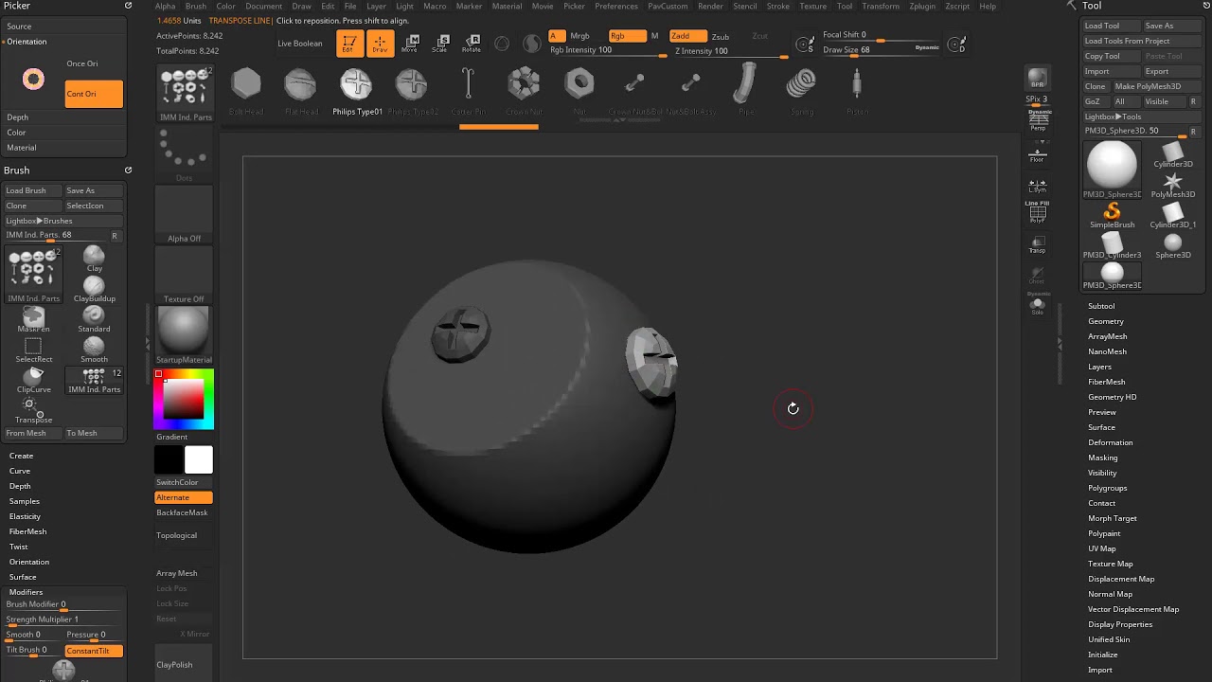Expand the Polygroups section
This screenshot has height=682, width=1212.
tap(1107, 488)
